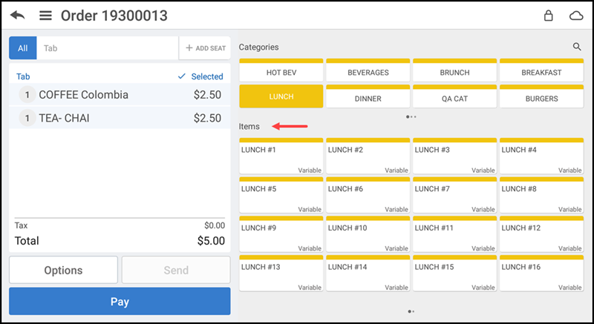Go back using the arrow icon
The image size is (594, 324).
tap(17, 16)
